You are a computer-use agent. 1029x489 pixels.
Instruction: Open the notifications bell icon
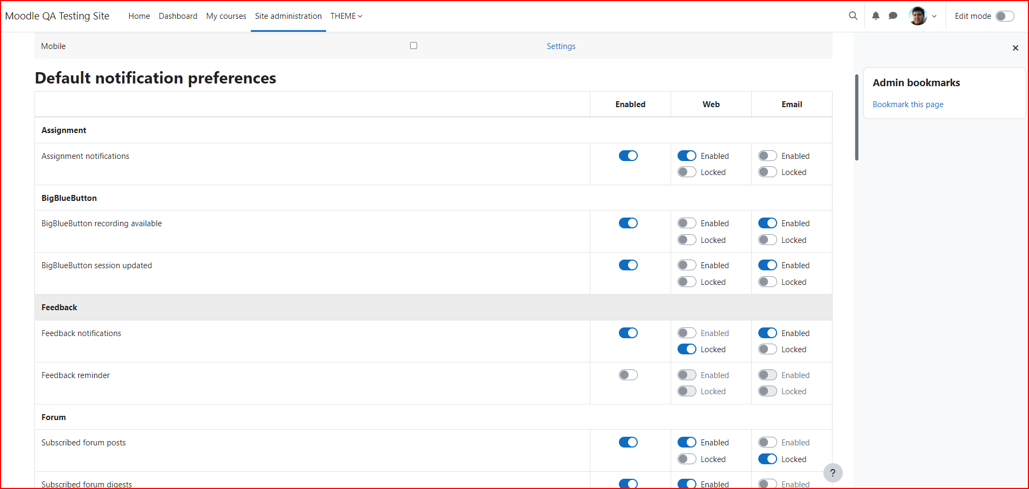[x=876, y=16]
